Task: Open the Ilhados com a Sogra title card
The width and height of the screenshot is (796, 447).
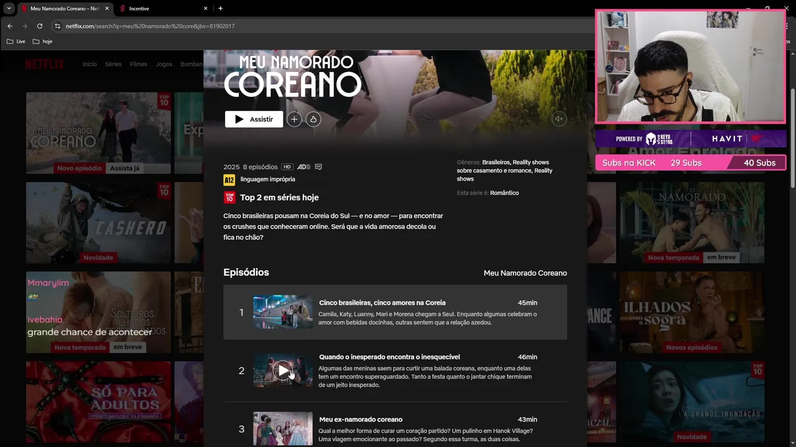Action: tap(692, 312)
